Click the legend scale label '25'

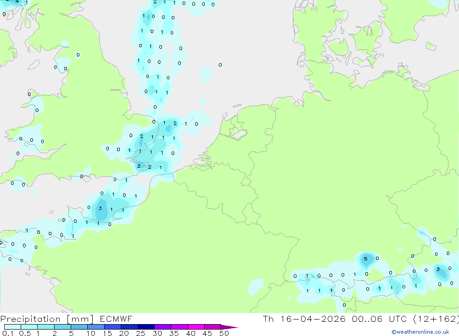click(140, 333)
